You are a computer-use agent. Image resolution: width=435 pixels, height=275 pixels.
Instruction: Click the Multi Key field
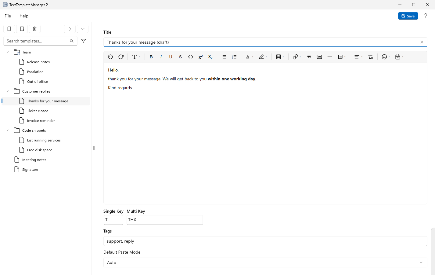point(164,220)
